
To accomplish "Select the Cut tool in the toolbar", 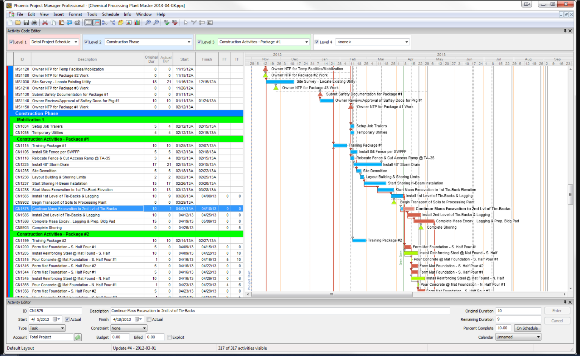I will 45,22.
